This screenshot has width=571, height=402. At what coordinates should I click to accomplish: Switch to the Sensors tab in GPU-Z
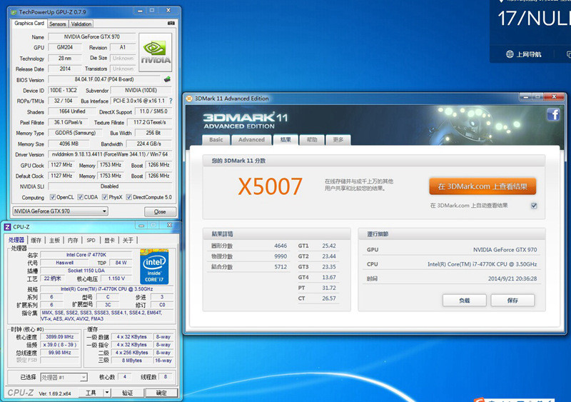(x=58, y=24)
